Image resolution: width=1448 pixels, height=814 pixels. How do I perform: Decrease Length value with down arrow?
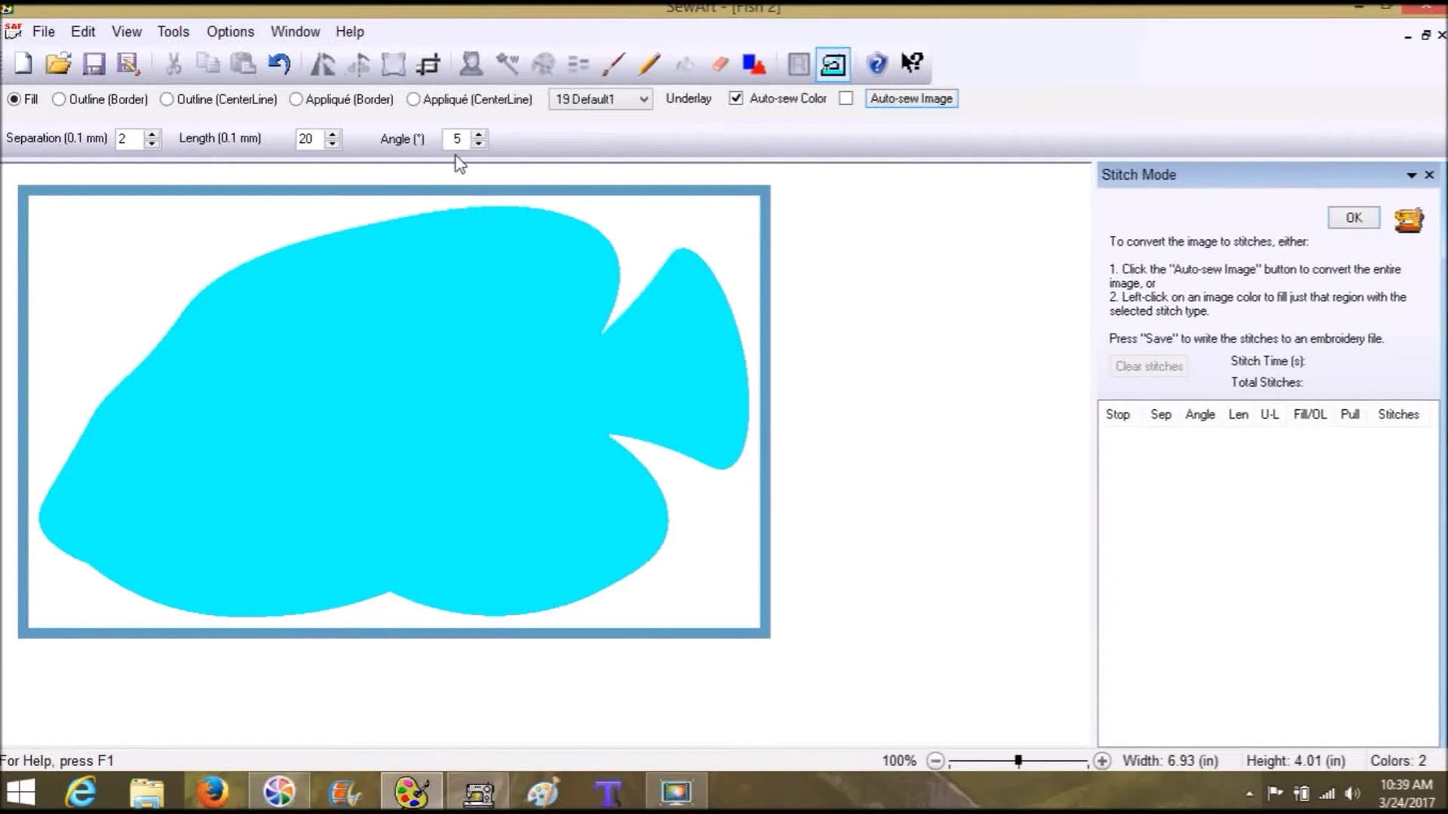pyautogui.click(x=332, y=144)
